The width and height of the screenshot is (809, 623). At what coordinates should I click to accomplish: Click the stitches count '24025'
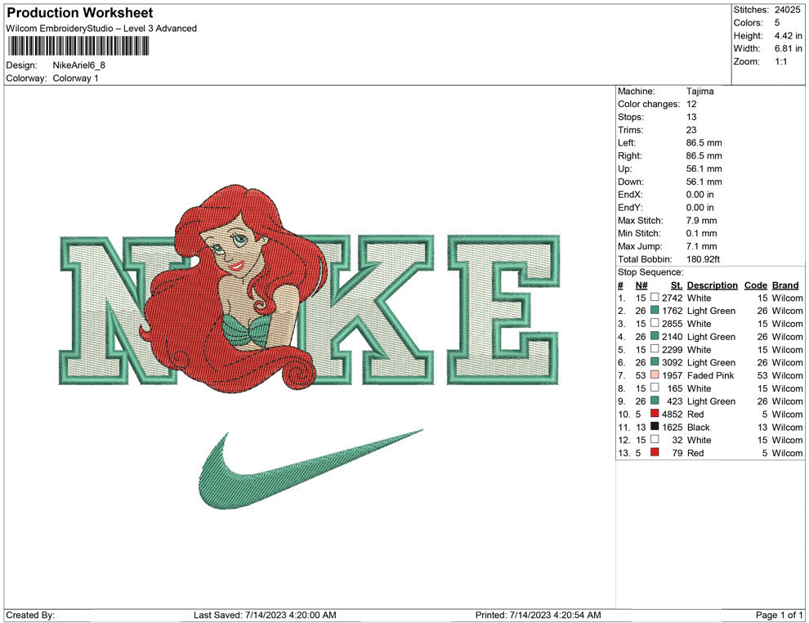pyautogui.click(x=787, y=10)
